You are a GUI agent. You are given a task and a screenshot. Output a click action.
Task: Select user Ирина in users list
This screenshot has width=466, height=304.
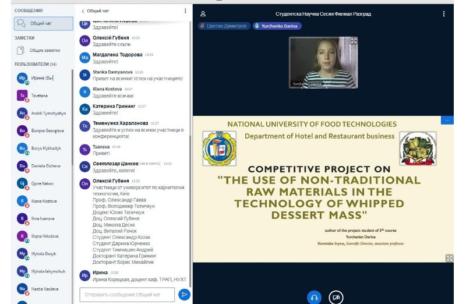click(x=43, y=78)
